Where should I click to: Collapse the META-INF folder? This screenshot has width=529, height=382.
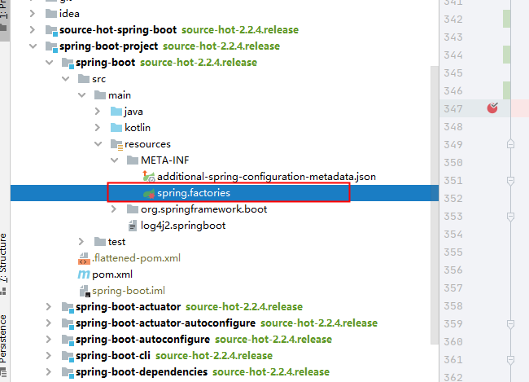pos(113,160)
